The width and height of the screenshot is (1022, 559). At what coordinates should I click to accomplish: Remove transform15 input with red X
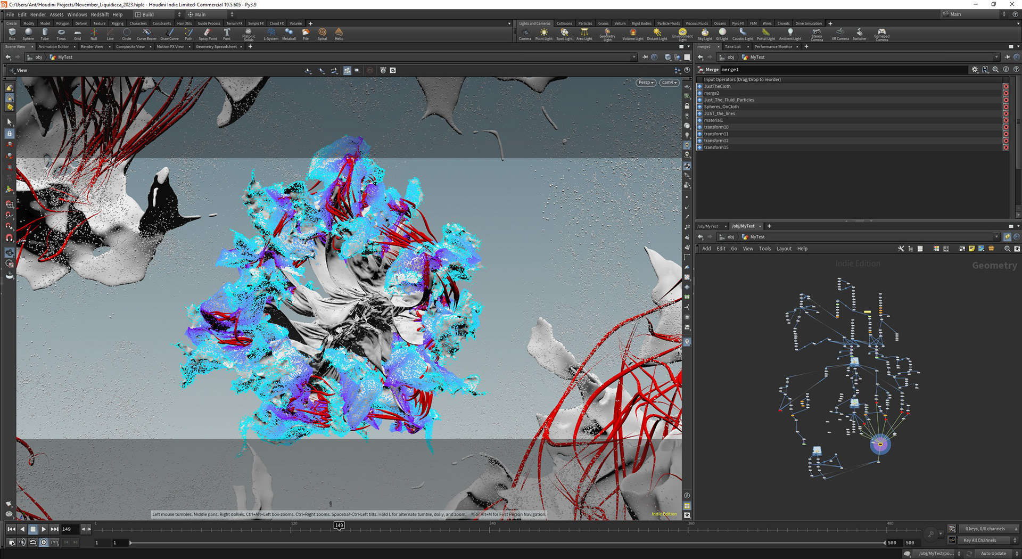tap(1005, 147)
